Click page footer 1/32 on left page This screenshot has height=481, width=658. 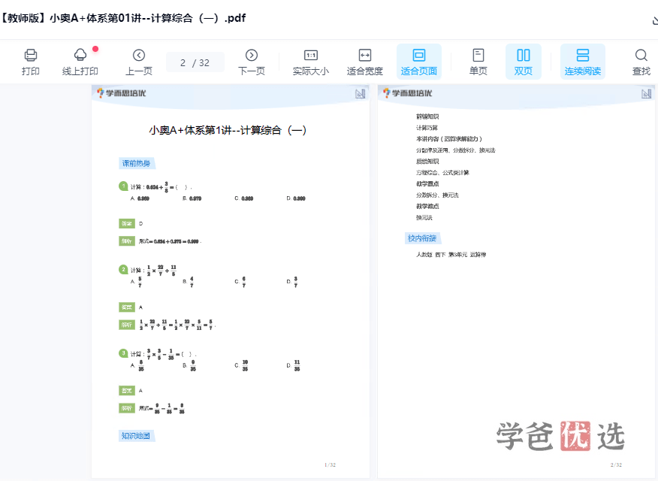click(x=331, y=464)
